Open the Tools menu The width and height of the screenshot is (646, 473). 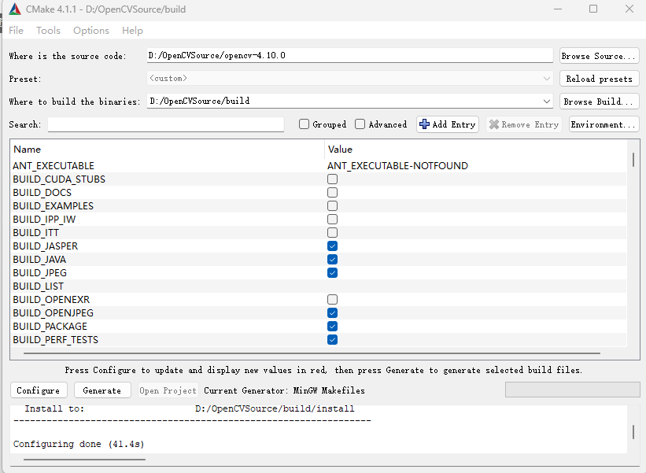point(48,31)
